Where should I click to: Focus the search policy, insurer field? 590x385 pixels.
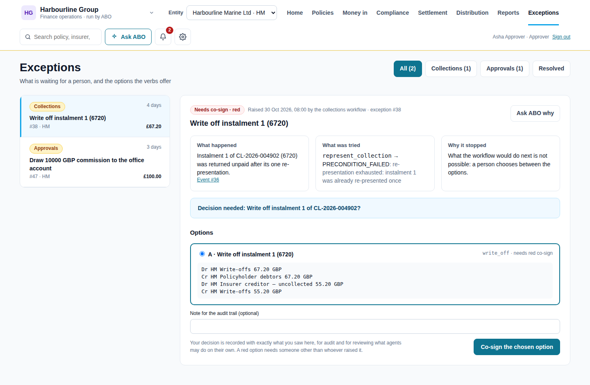coord(61,37)
